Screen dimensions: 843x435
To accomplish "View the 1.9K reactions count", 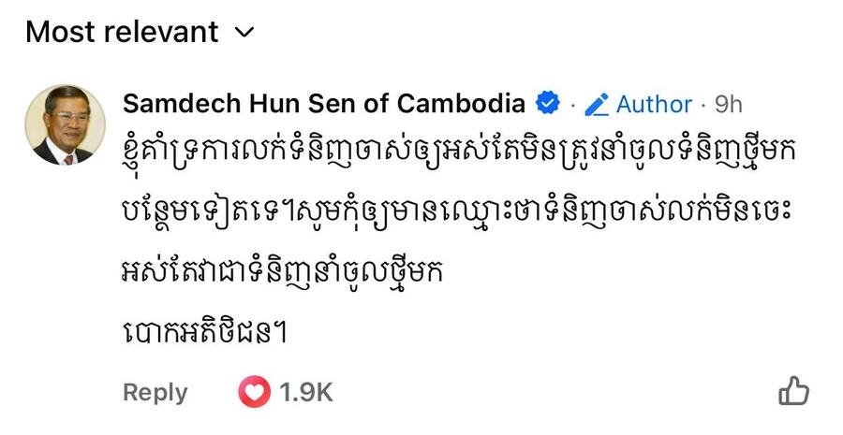I will [x=305, y=392].
